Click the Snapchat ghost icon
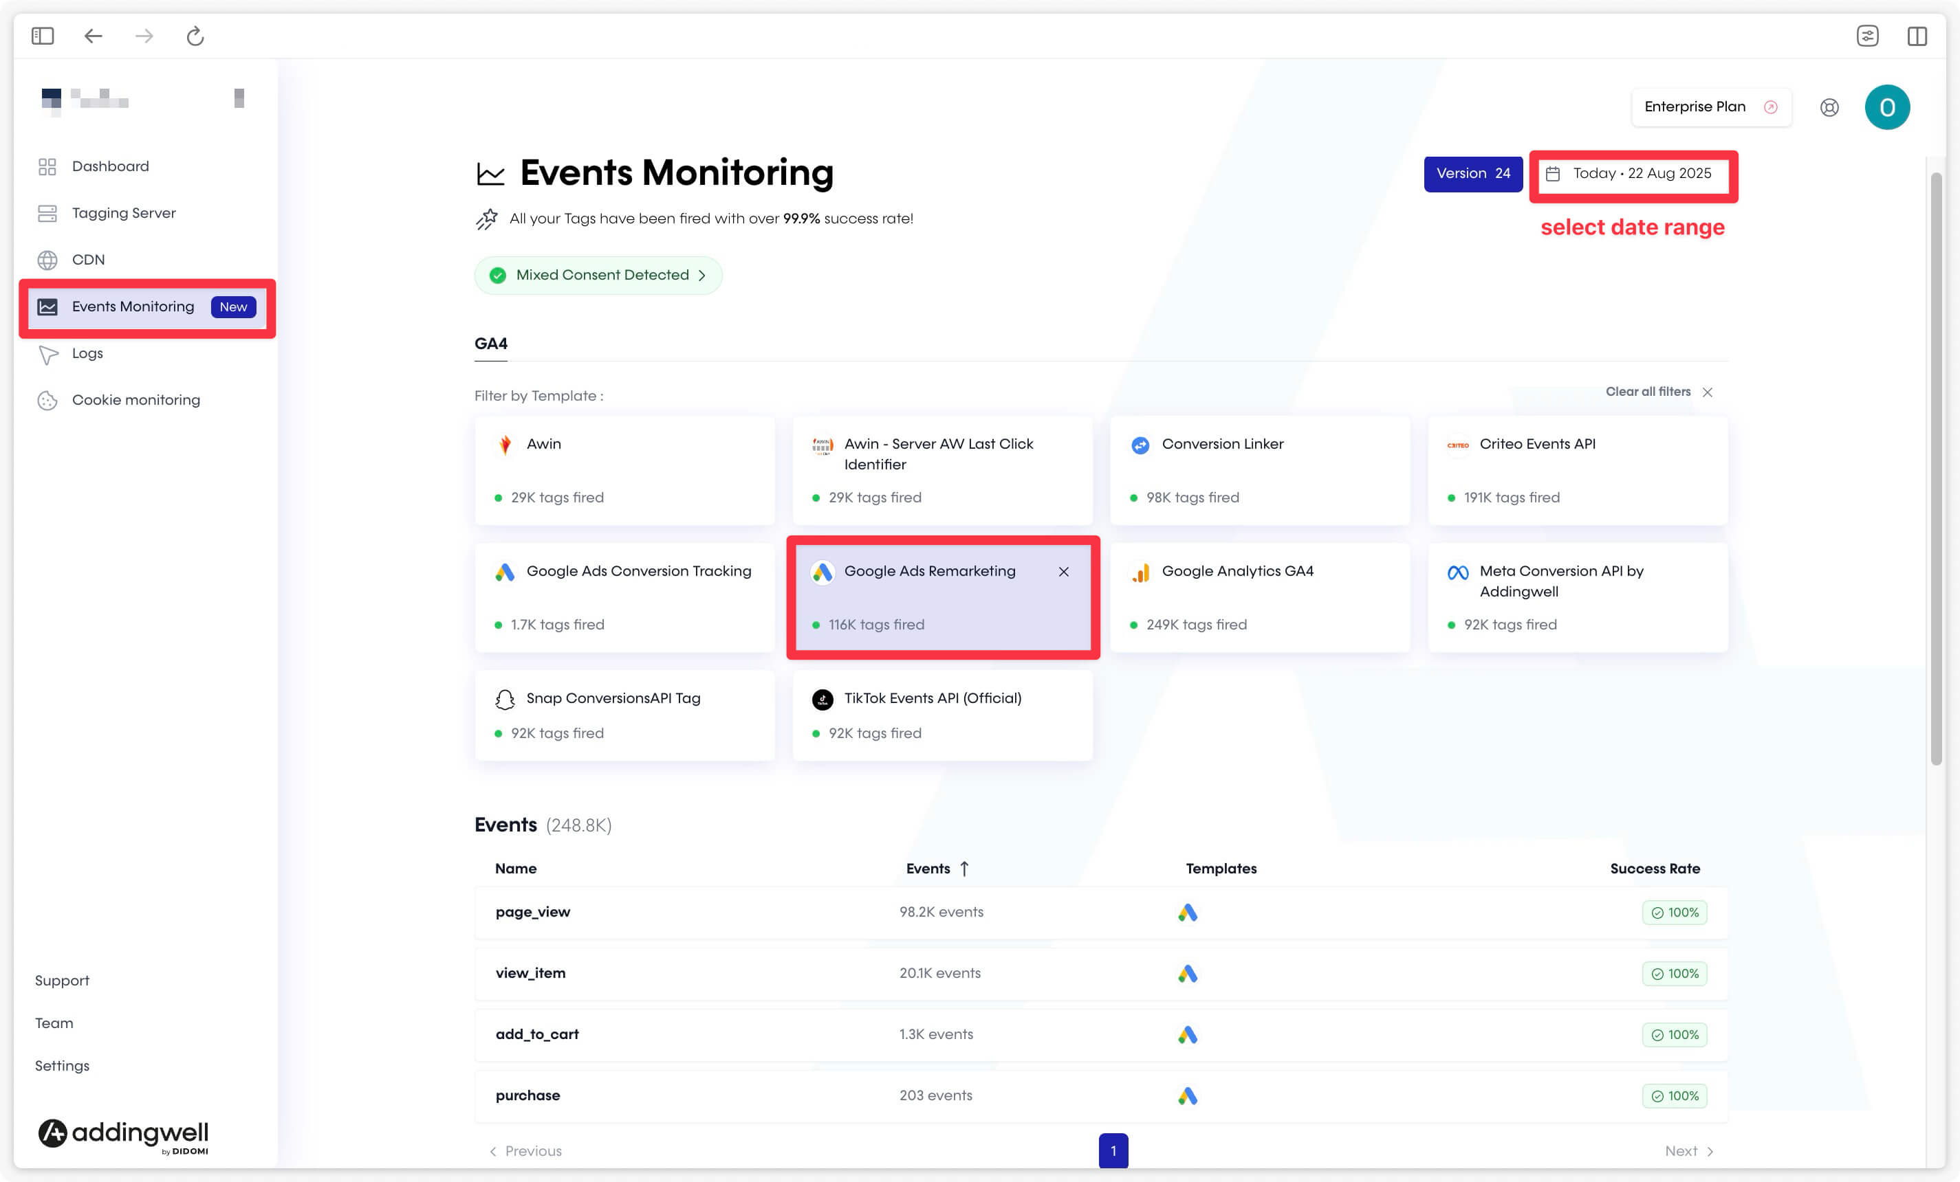 click(504, 700)
